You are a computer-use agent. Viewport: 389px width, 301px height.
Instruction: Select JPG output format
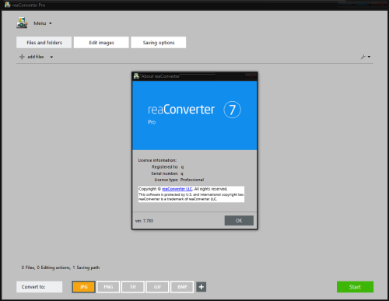click(83, 287)
